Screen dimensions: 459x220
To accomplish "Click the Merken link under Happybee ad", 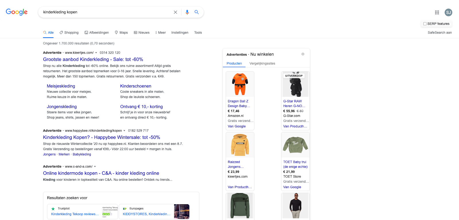I will point(64,154).
